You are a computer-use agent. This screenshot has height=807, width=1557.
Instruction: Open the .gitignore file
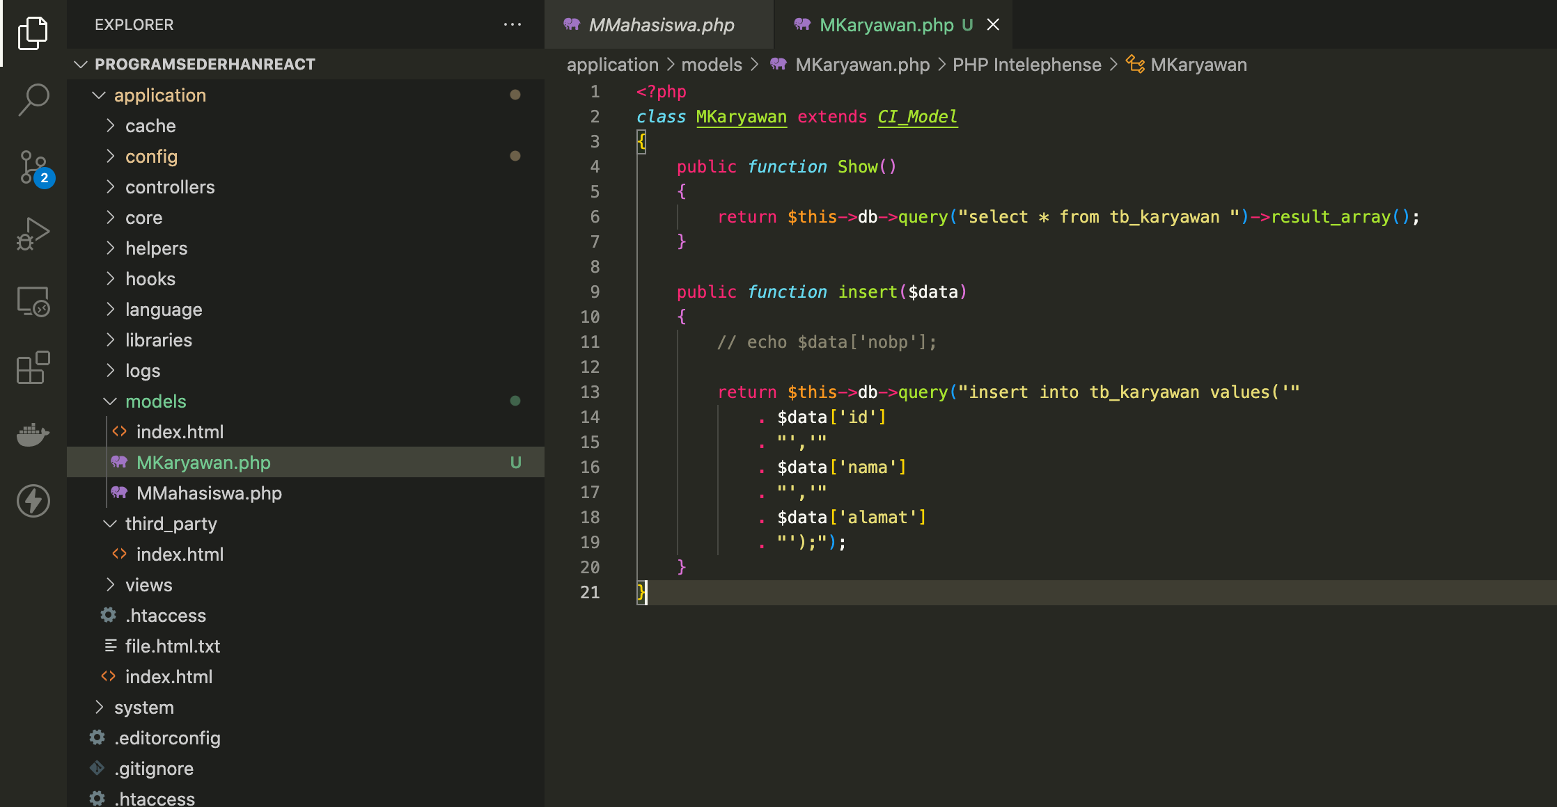click(x=153, y=769)
